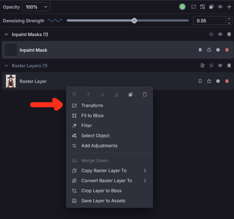
Task: Toggle visibility of Inpaint Masks group
Action: (220, 34)
